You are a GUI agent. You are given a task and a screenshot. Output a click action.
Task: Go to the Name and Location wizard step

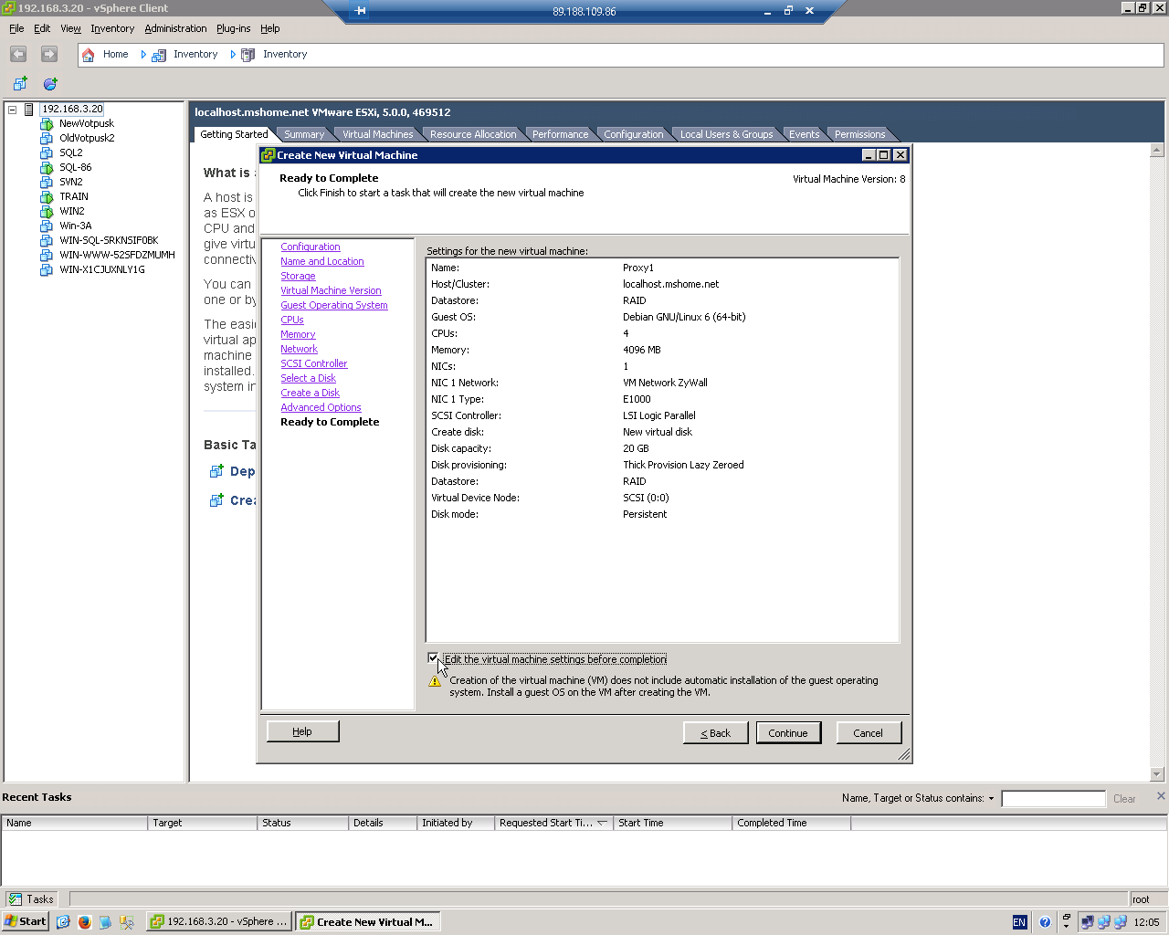pos(322,261)
